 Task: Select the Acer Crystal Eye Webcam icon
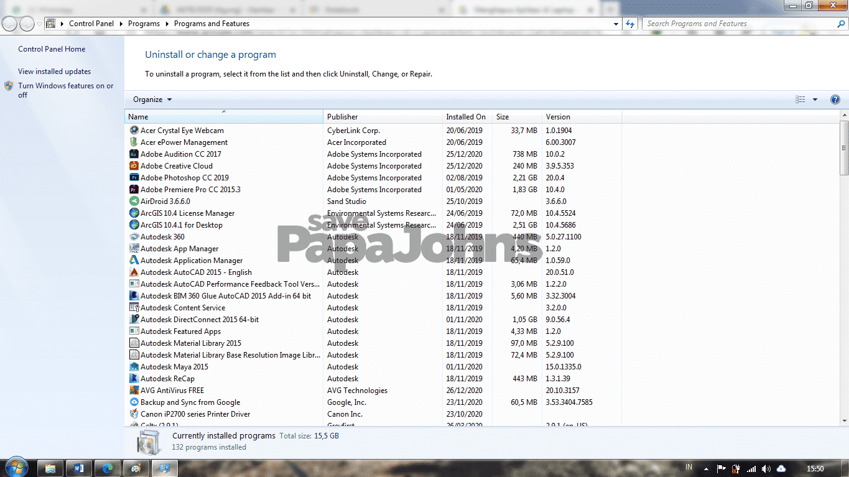[134, 131]
